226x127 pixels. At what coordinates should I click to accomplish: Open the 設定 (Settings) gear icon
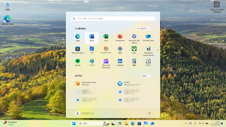[120, 49]
